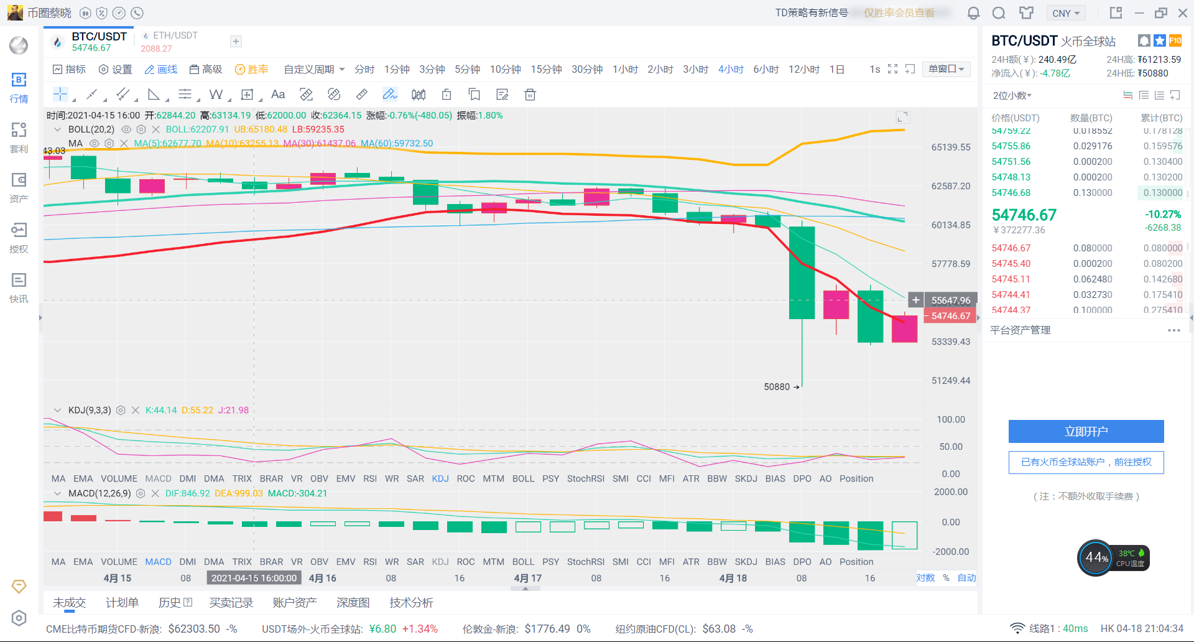Open the CNY currency dropdown
Viewport: 1194px width, 642px height.
coord(1066,13)
